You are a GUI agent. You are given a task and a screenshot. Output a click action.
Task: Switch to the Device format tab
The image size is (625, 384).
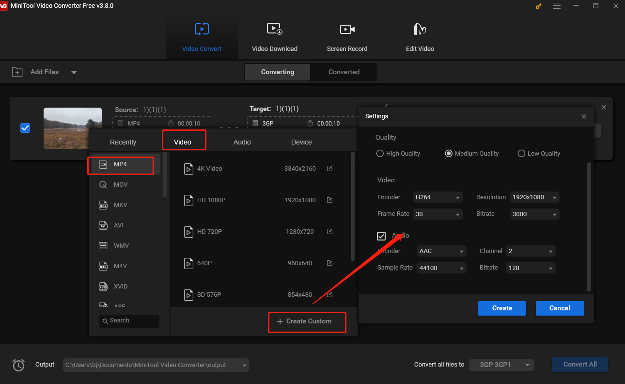[x=301, y=142]
